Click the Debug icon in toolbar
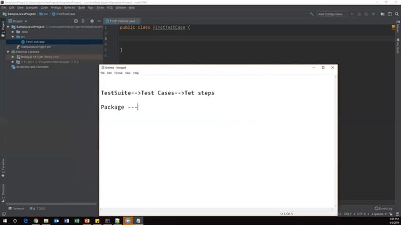This screenshot has height=225, width=401. [x=359, y=14]
